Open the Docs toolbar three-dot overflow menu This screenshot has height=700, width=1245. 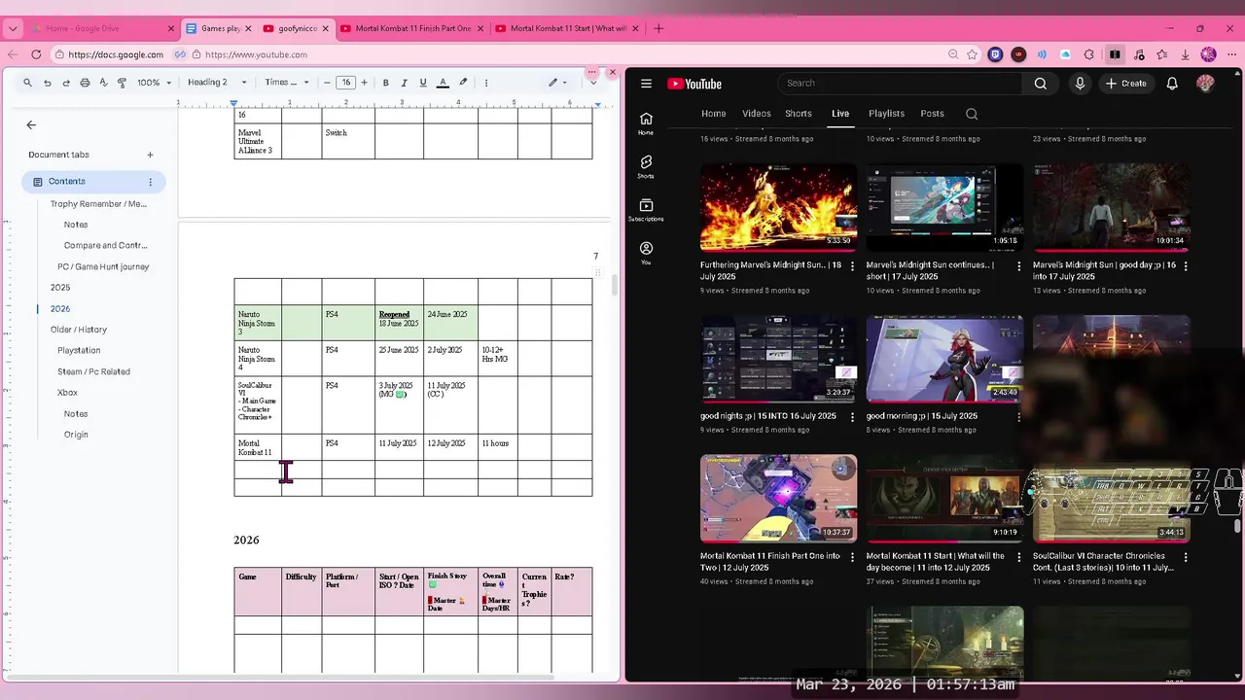click(x=486, y=83)
